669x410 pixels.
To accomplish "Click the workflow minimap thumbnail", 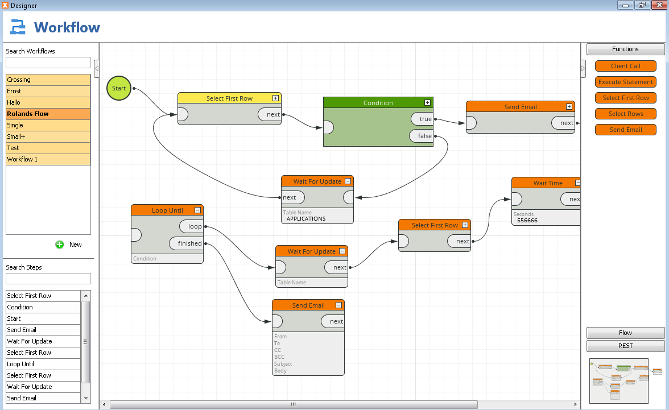I will [x=619, y=381].
